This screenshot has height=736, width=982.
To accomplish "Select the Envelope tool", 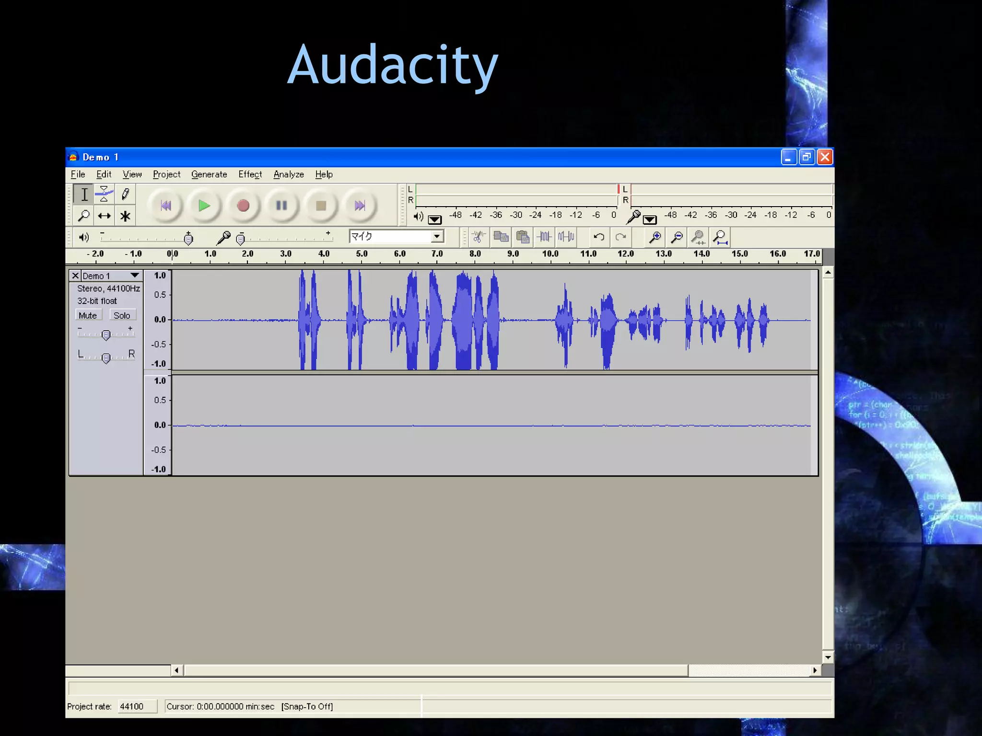I will point(104,195).
